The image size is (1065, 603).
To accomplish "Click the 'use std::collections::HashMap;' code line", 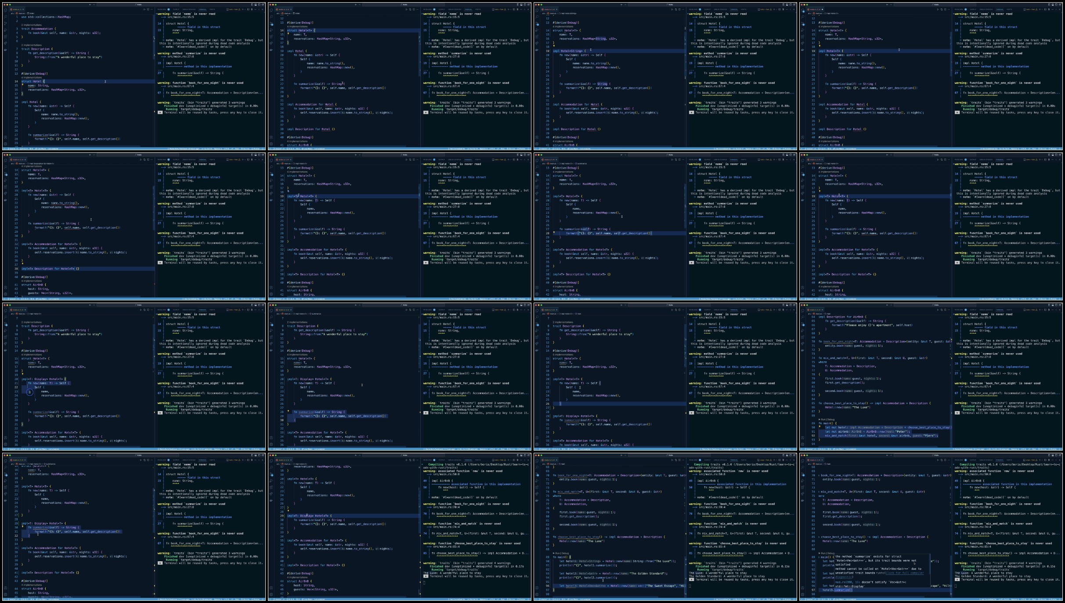I will [46, 17].
